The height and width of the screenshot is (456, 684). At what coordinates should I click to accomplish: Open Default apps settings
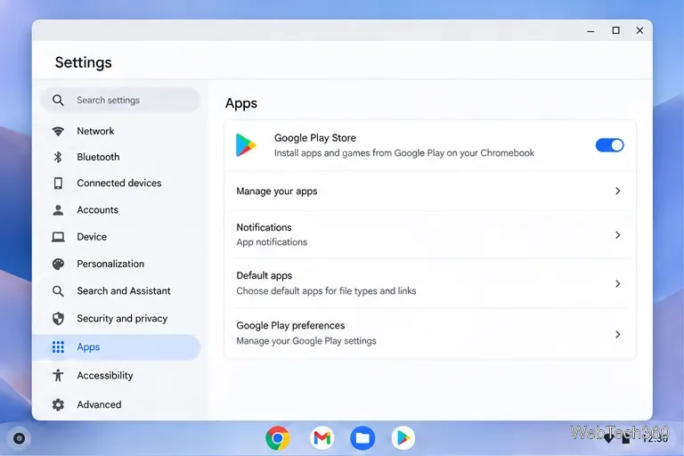tap(429, 283)
